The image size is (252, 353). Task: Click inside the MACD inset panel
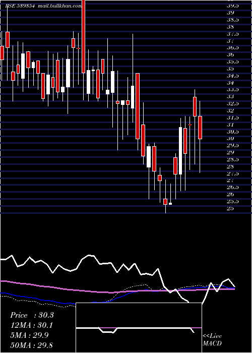pyautogui.click(x=139, y=328)
